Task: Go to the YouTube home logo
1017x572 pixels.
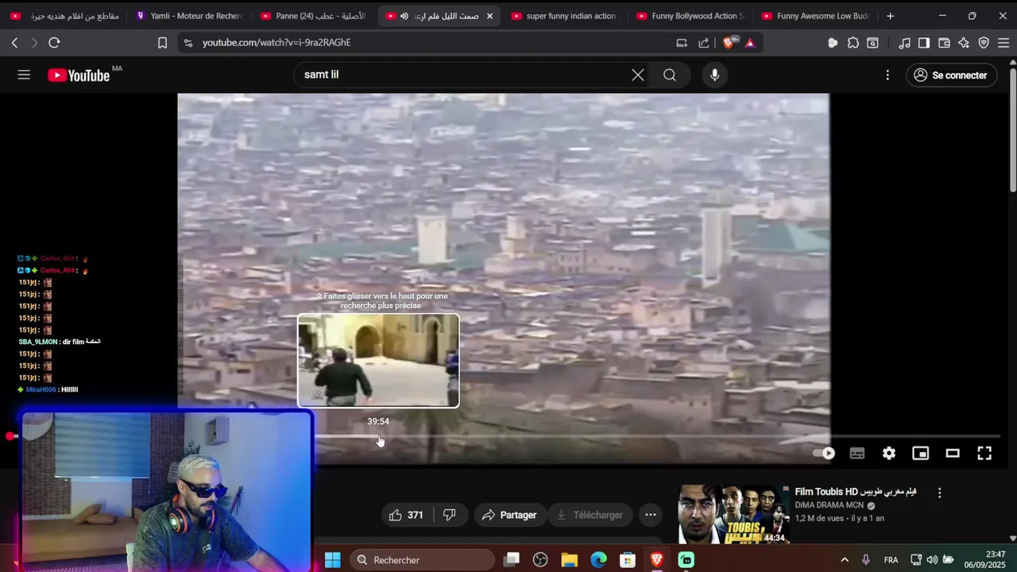Action: [x=78, y=75]
